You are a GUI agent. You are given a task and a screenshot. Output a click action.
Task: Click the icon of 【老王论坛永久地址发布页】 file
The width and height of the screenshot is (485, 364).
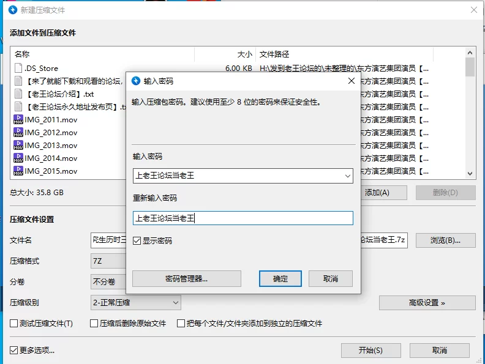click(18, 106)
